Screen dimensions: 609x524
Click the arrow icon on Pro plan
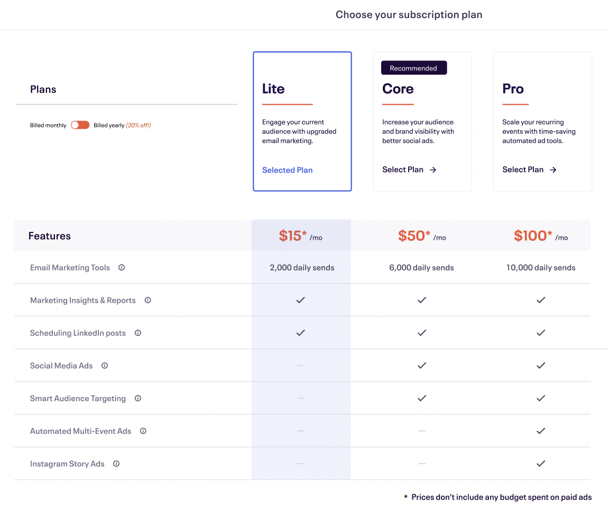[x=553, y=170]
